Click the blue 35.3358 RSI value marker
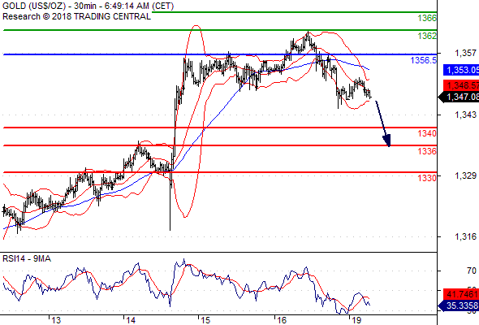Screen dimensions: 479x325 click(459, 305)
